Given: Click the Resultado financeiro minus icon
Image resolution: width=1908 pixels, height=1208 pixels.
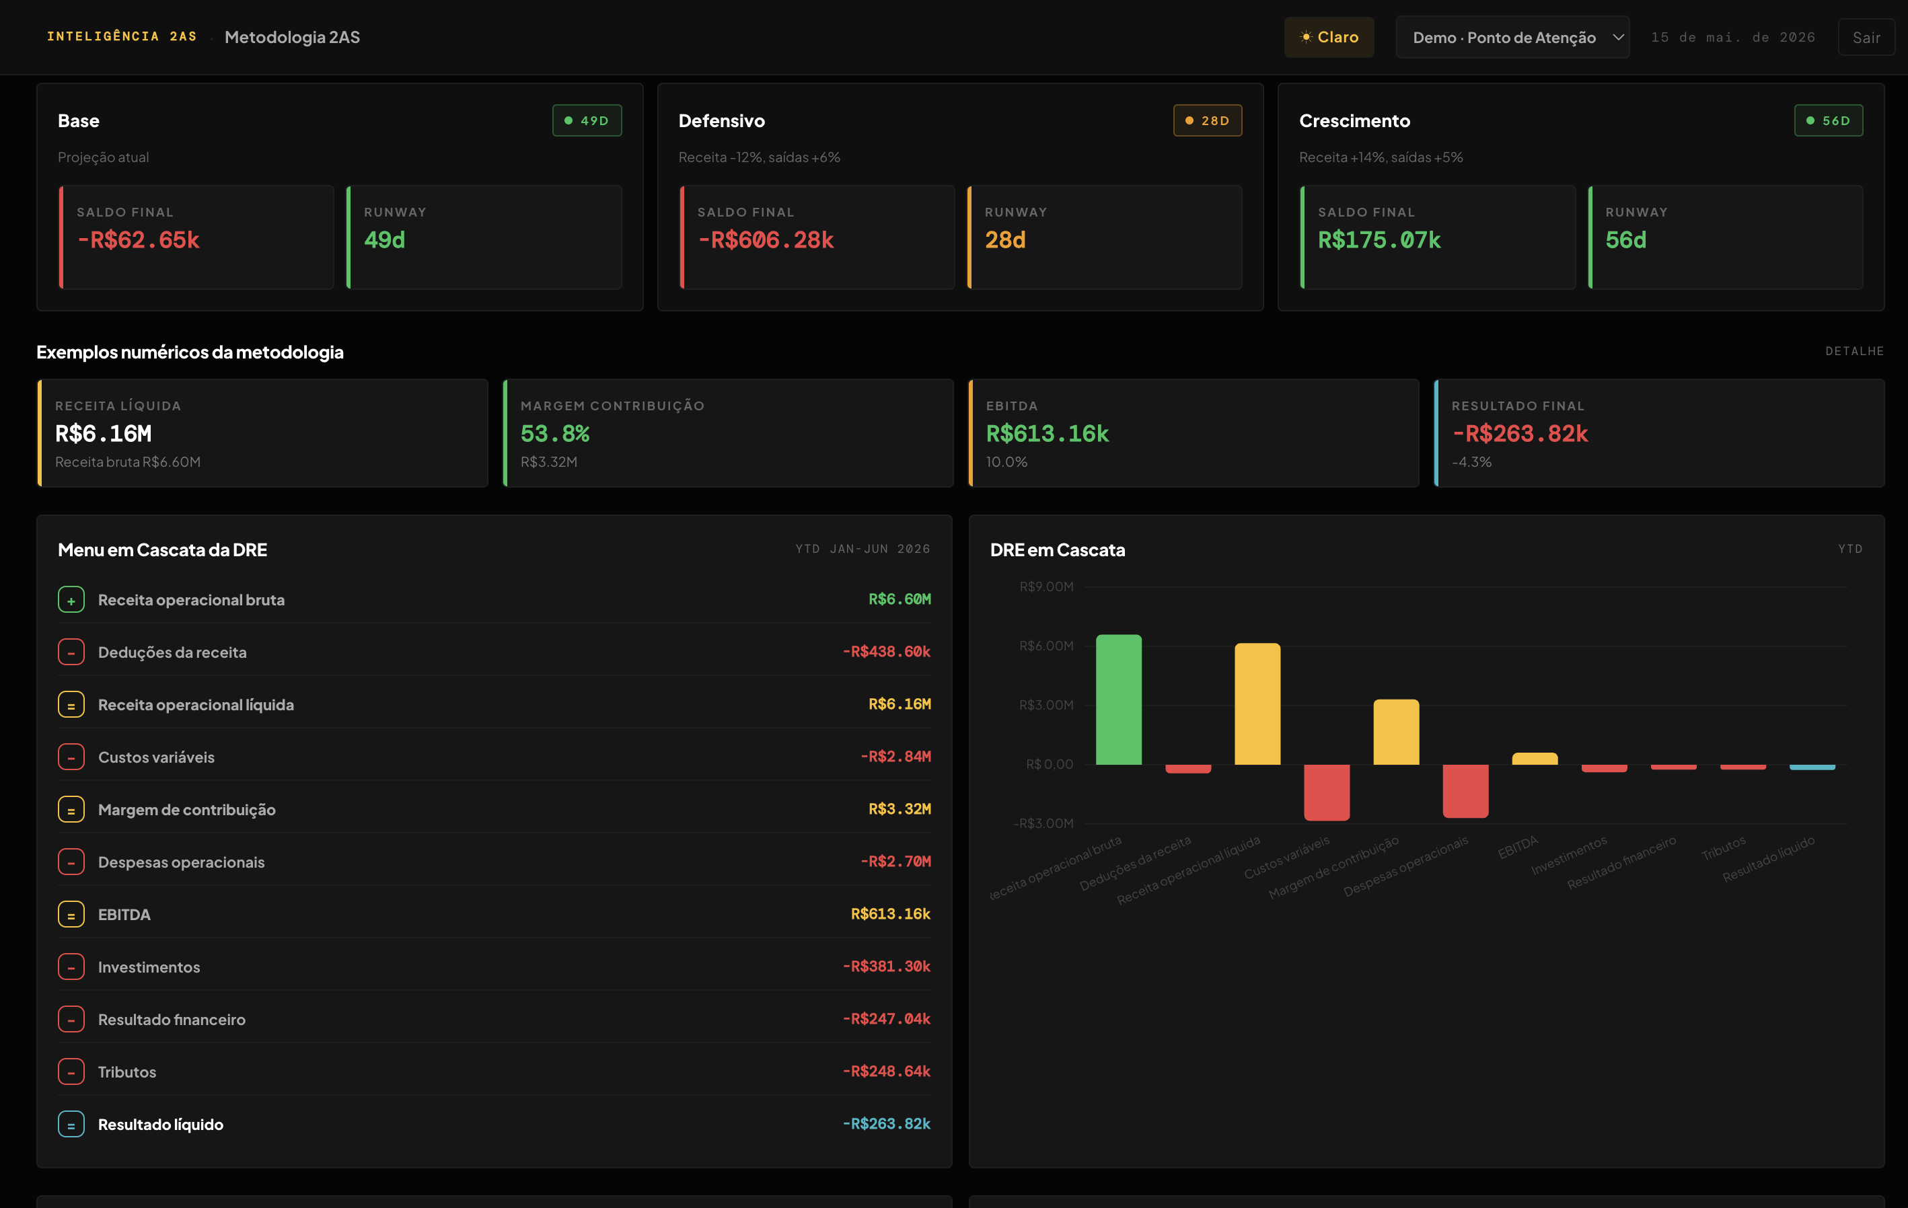Looking at the screenshot, I should click(71, 1020).
